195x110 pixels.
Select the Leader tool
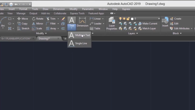[96, 24]
